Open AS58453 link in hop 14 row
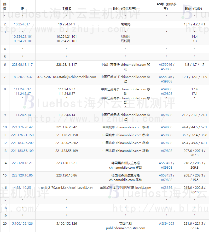 pyautogui.click(x=165, y=163)
